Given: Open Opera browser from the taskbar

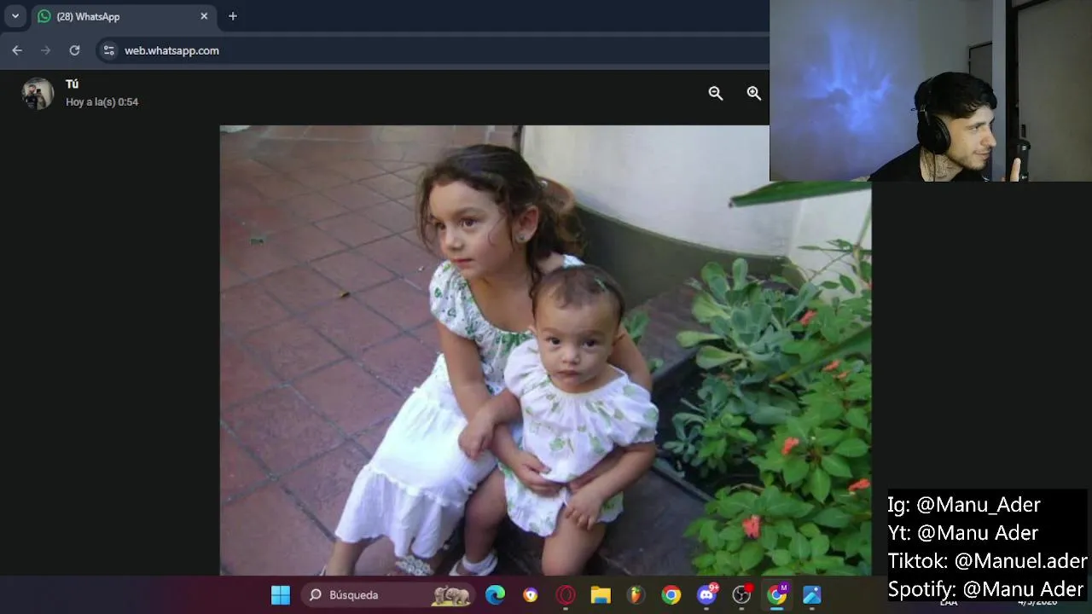Looking at the screenshot, I should (x=566, y=595).
